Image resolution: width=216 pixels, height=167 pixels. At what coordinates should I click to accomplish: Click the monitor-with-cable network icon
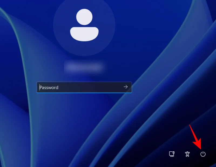coord(171,154)
